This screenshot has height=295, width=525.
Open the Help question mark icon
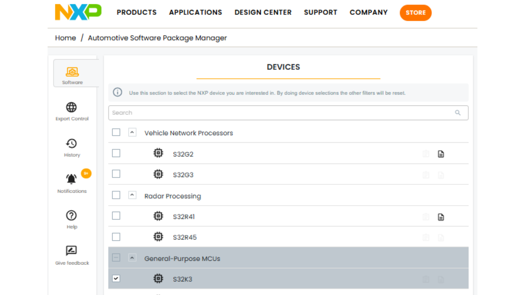[x=71, y=215]
